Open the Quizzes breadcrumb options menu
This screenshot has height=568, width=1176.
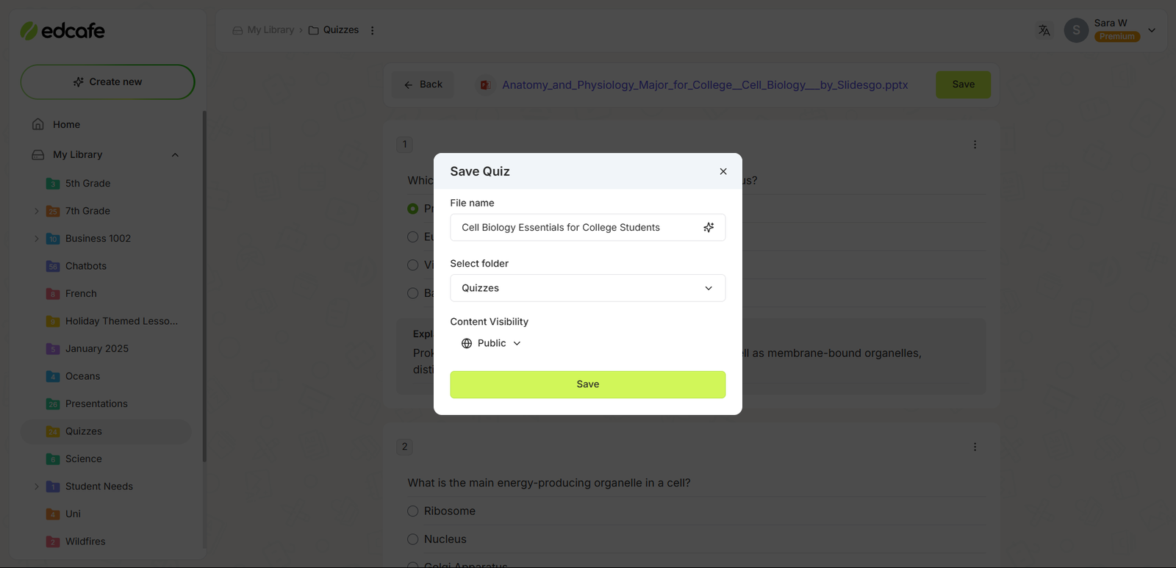click(x=373, y=30)
